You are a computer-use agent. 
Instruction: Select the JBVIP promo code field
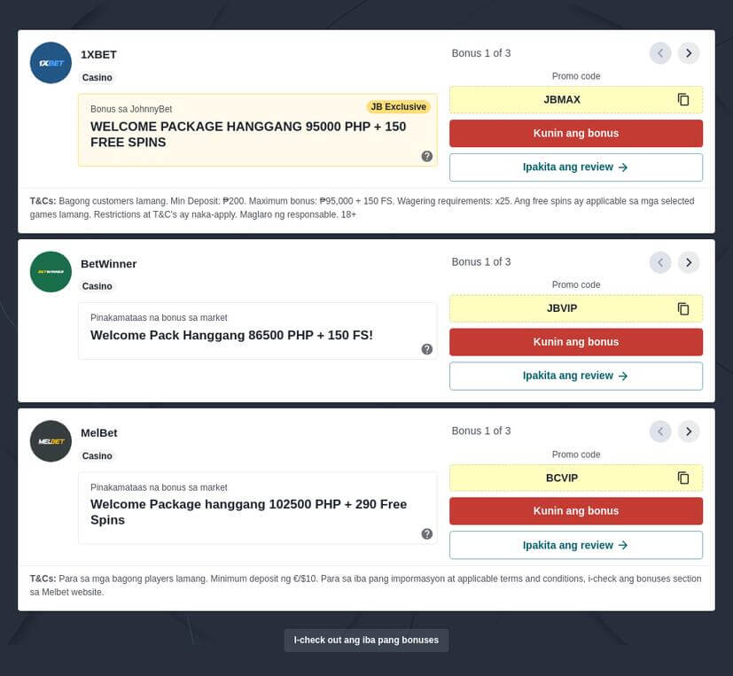[562, 309]
